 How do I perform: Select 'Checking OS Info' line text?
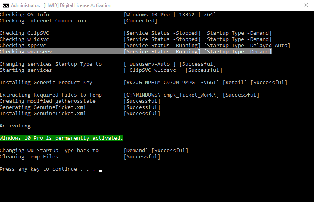click(24, 15)
